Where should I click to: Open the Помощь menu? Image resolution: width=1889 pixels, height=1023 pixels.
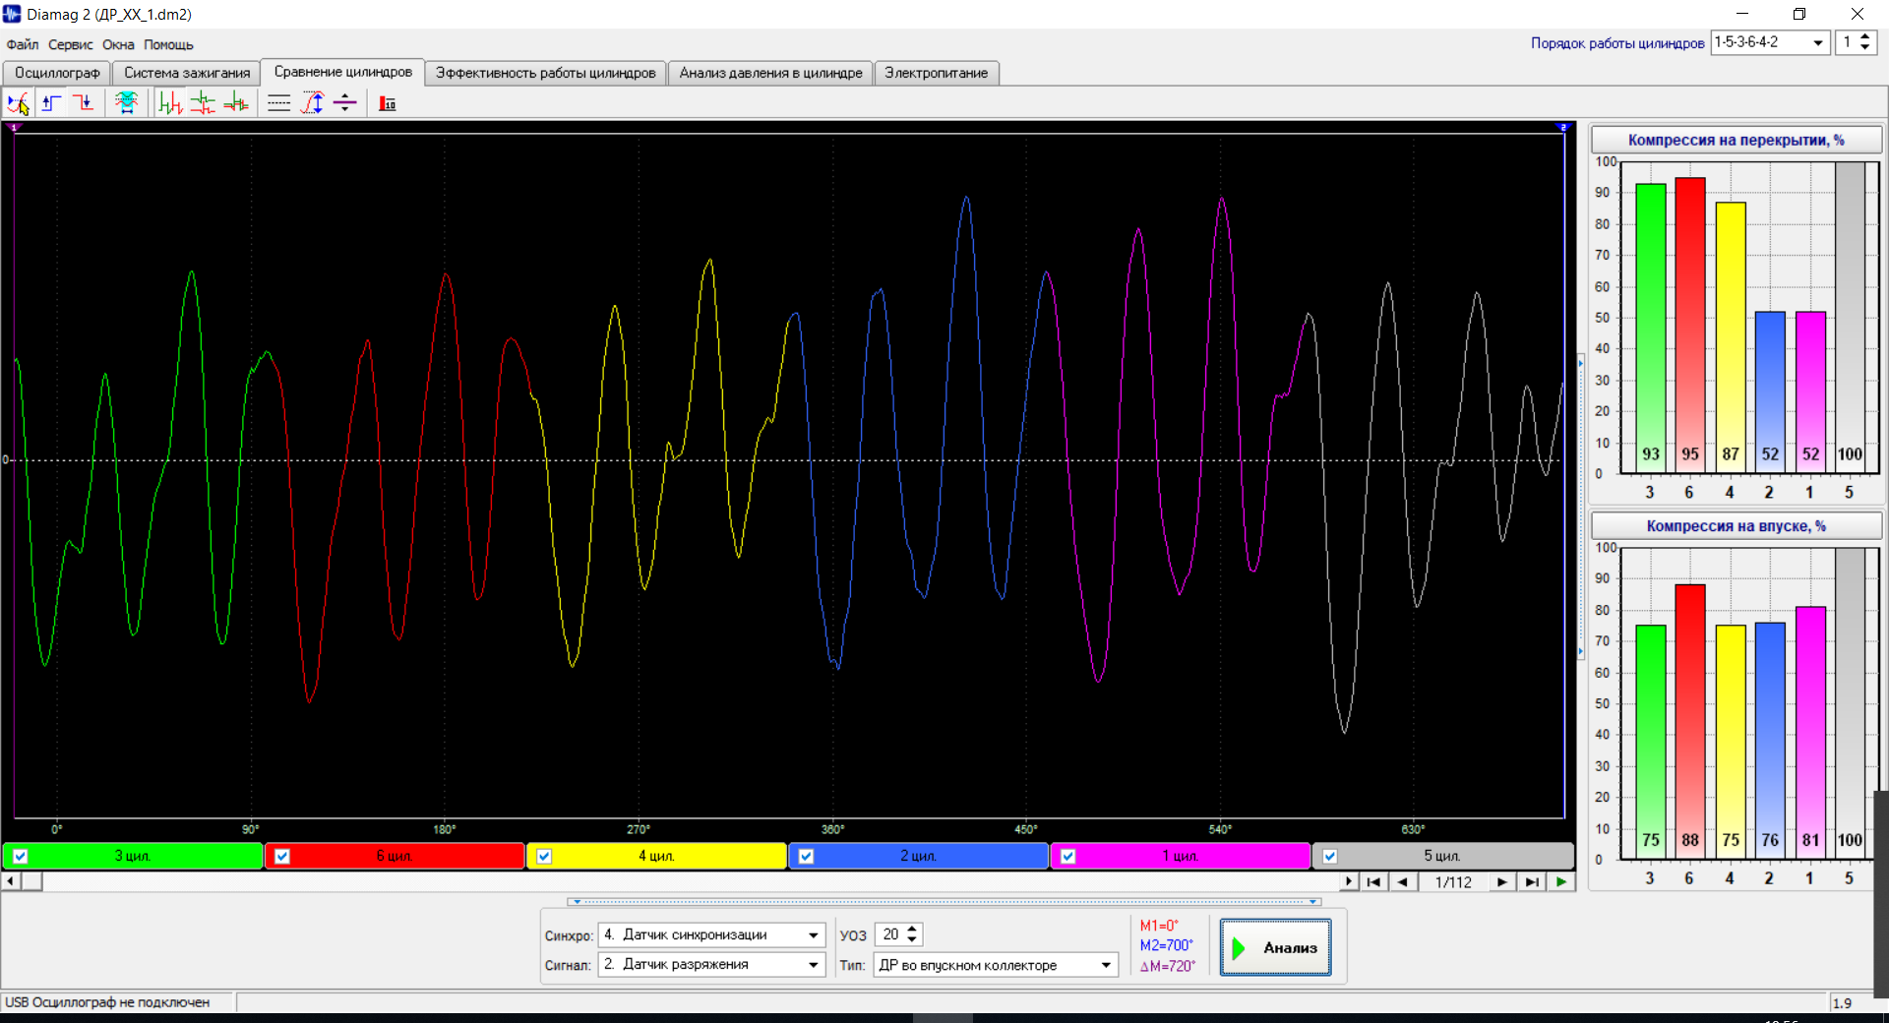coord(168,44)
